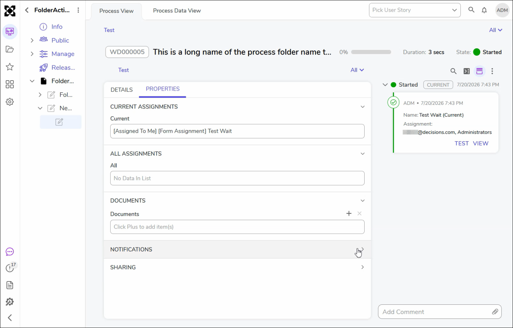Screen dimensions: 513x328
Task: Click the green check status icon on timeline
Action: [x=393, y=102]
